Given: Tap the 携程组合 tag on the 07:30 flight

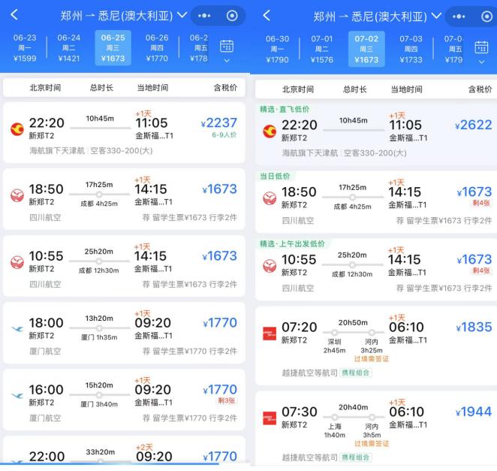Looking at the screenshot, I should click(356, 457).
